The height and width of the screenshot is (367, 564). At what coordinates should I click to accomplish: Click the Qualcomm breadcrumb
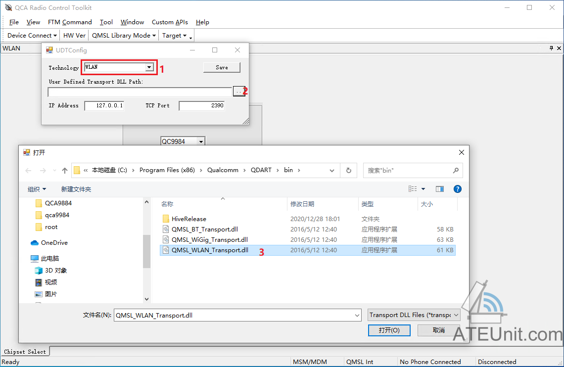223,170
